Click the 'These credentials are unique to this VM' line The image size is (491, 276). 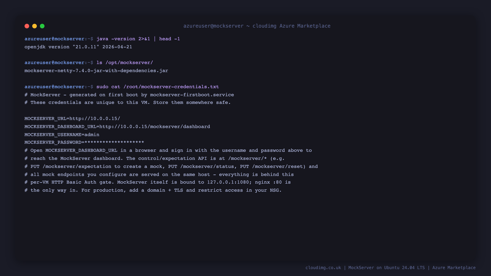(x=128, y=102)
